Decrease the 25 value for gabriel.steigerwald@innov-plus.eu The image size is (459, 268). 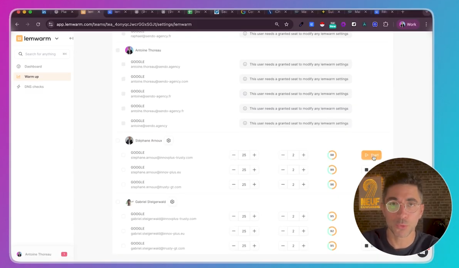234,231
